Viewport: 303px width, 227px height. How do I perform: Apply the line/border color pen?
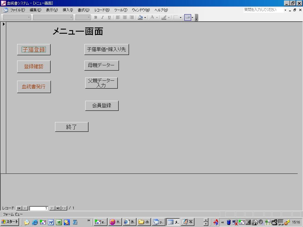(x=164, y=17)
